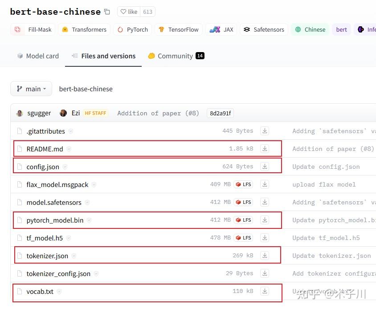This screenshot has height=309, width=376.
Task: Click the 269 kB size of tokenizer.json
Action: [x=243, y=256]
